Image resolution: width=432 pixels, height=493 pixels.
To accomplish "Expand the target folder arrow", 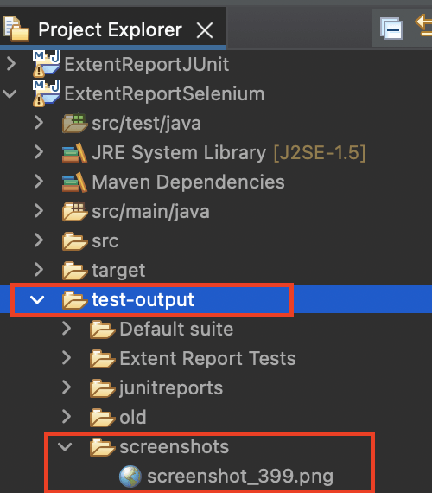I will click(x=39, y=270).
